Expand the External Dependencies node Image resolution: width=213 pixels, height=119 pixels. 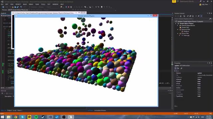(x=177, y=25)
